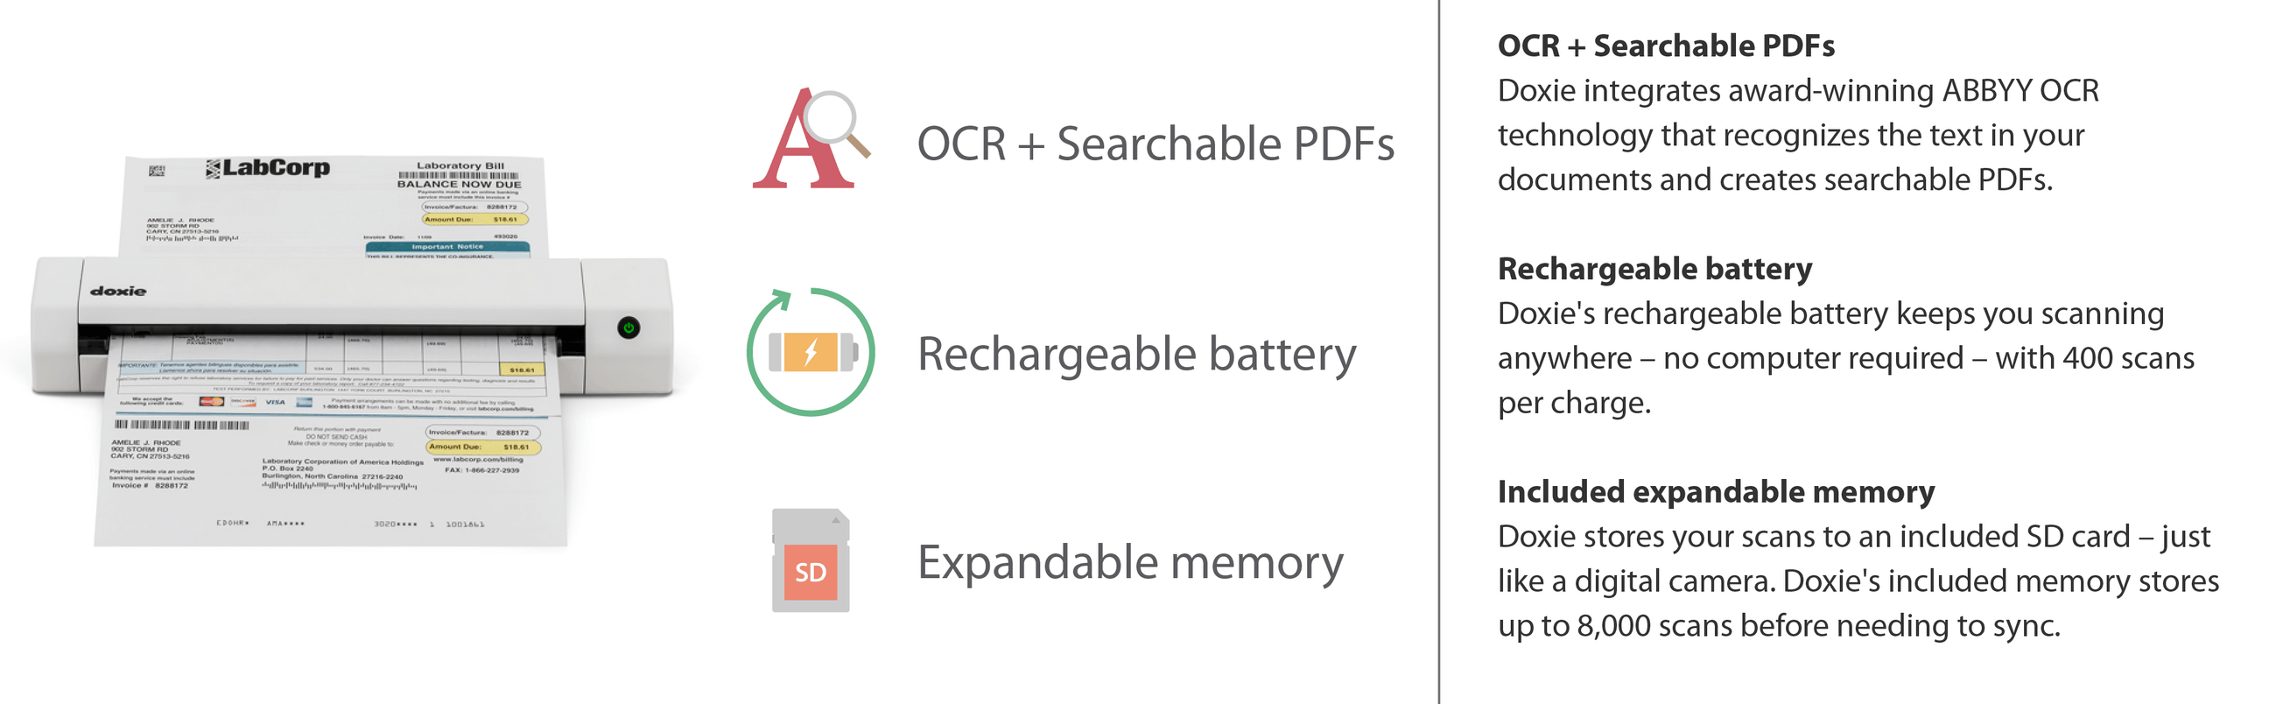Click large gray "OCR + Searchable PDFs" label
The image size is (2276, 704).
pos(1155,144)
